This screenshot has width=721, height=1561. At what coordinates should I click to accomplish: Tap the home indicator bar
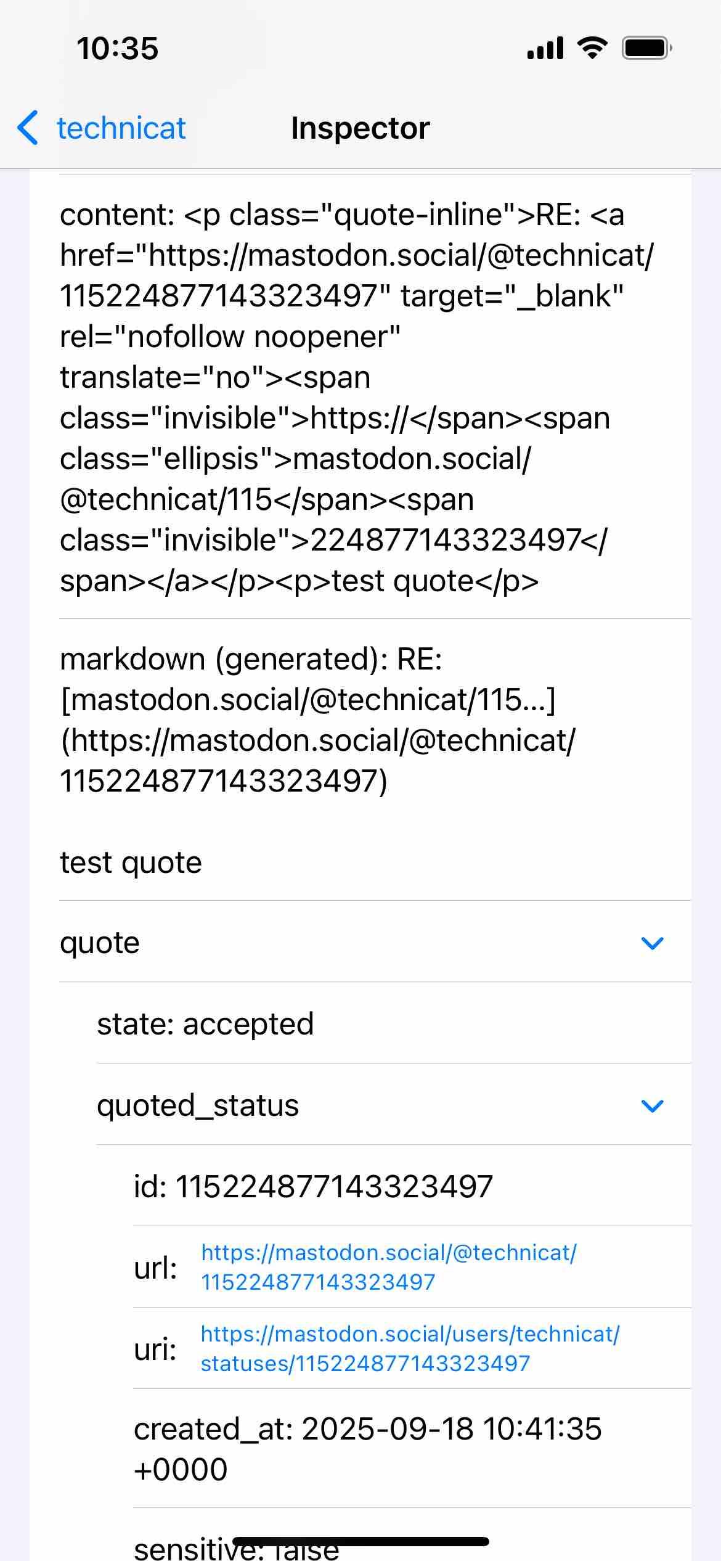coord(360,1541)
